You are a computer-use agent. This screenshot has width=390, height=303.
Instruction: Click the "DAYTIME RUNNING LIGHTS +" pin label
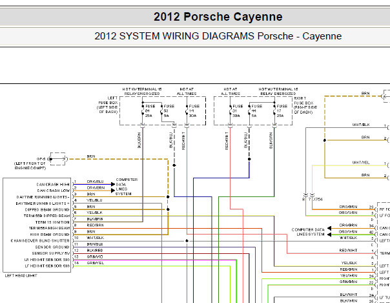pos(43,204)
